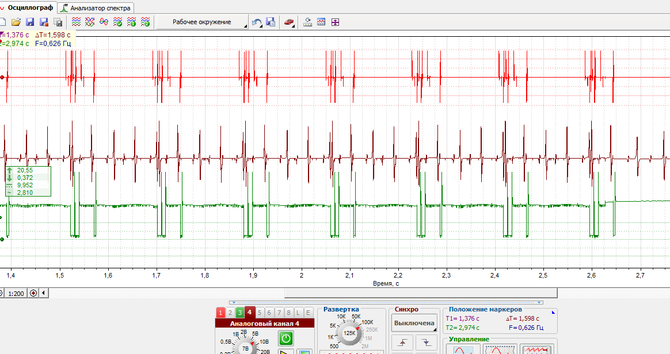Click the first multicolor wavy lines icon
The width and height of the screenshot is (670, 354).
[x=76, y=22]
